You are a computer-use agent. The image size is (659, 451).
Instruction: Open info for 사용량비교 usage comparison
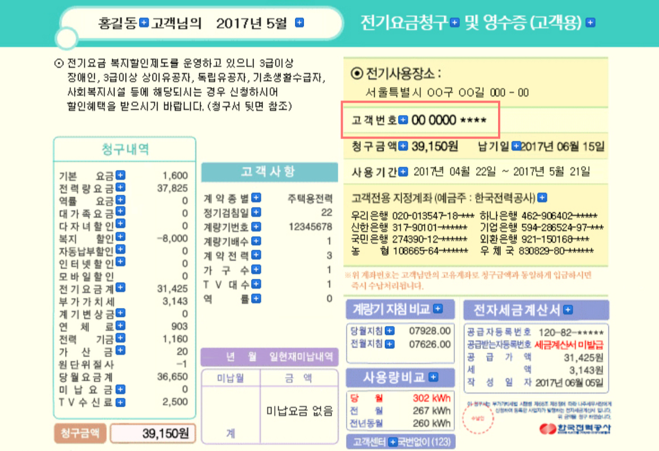(433, 376)
